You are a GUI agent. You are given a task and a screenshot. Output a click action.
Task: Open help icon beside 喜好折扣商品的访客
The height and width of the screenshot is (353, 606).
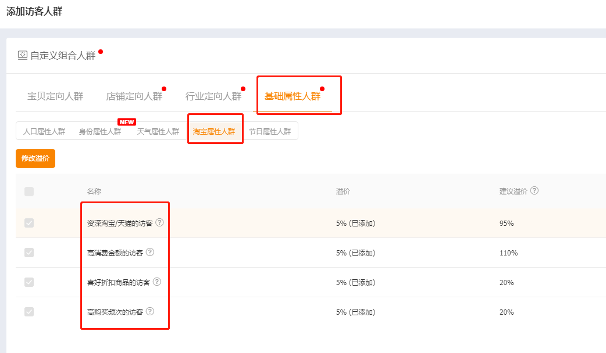coord(157,282)
